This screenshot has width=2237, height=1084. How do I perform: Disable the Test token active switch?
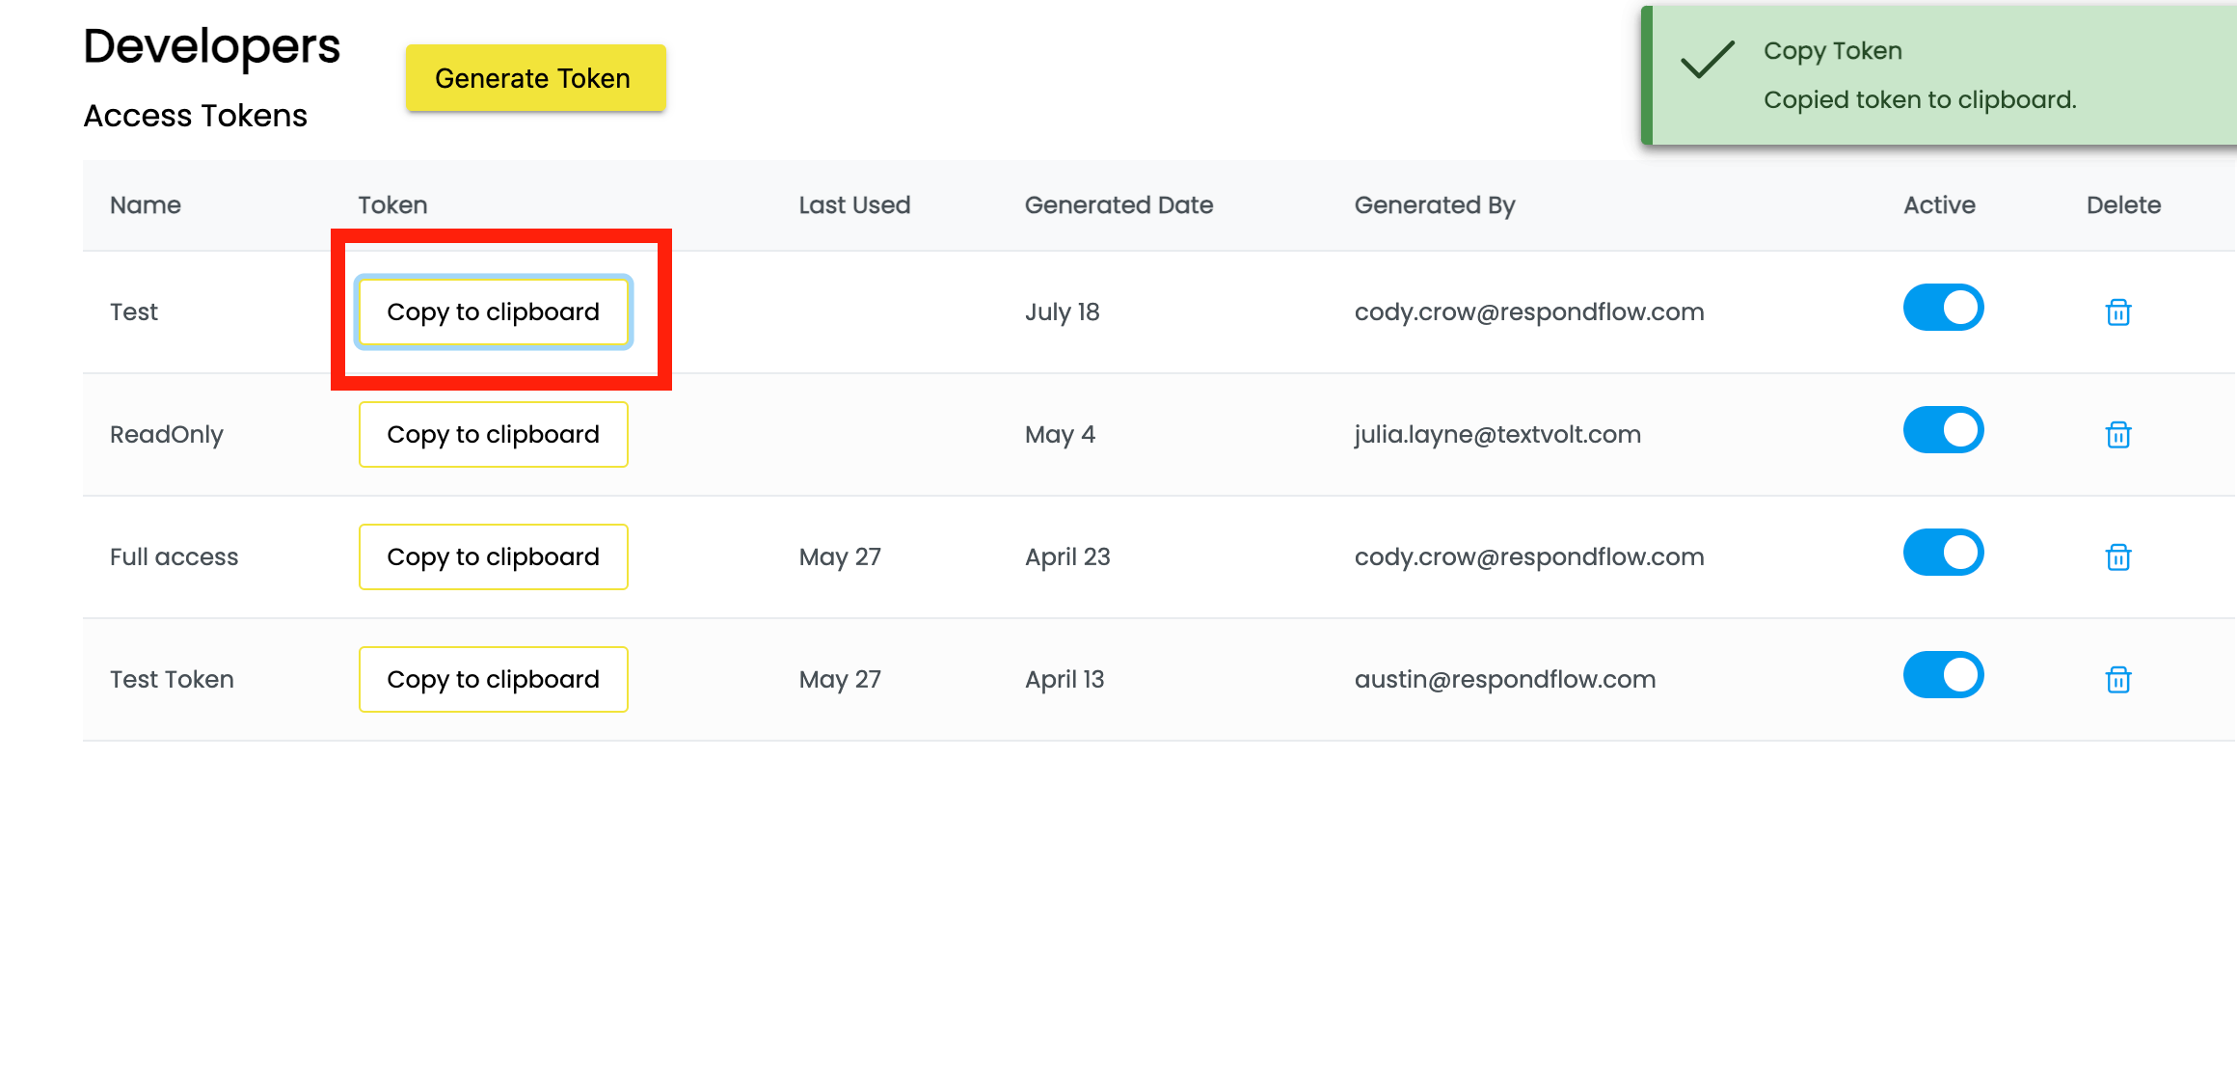(x=1943, y=308)
